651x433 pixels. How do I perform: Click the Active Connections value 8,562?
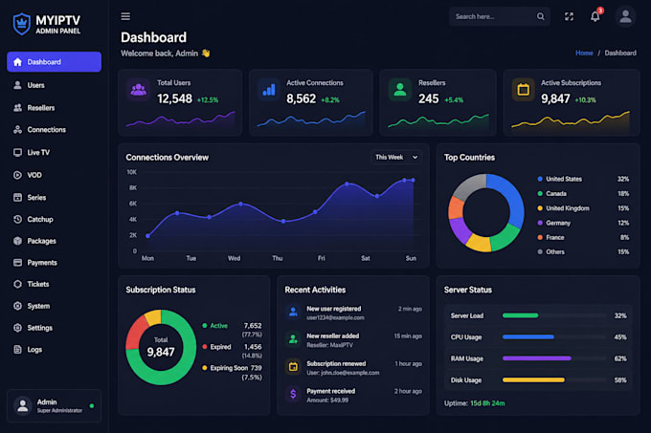pyautogui.click(x=301, y=98)
